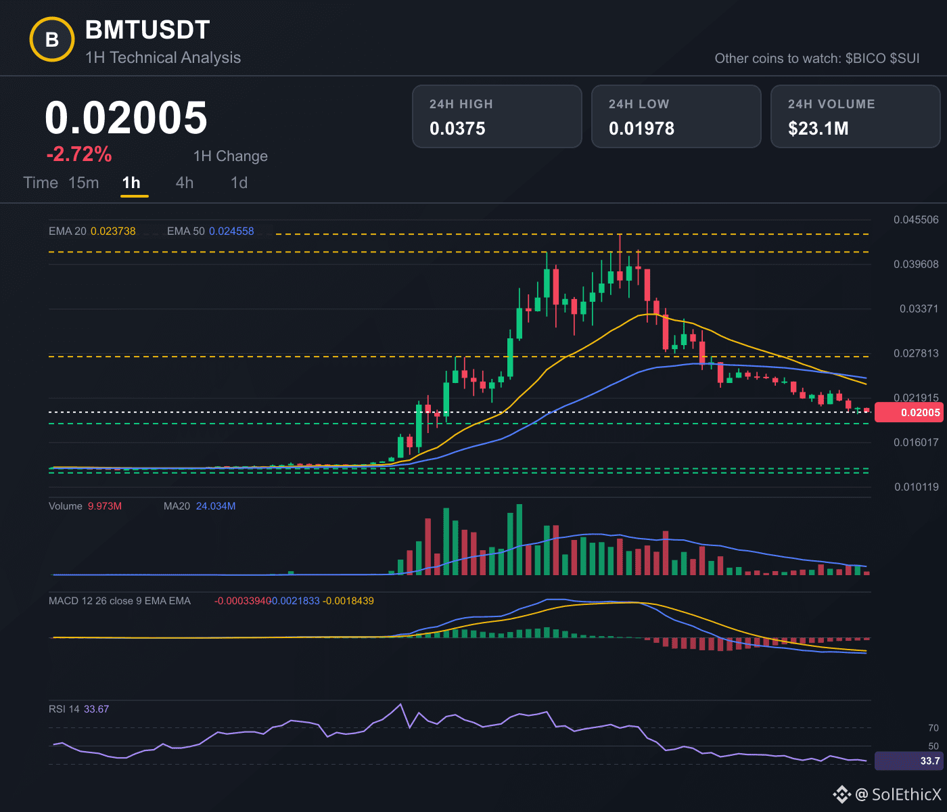Screen dimensions: 947x812
Task: Click the 0.039608 price axis label
Action: (x=916, y=265)
